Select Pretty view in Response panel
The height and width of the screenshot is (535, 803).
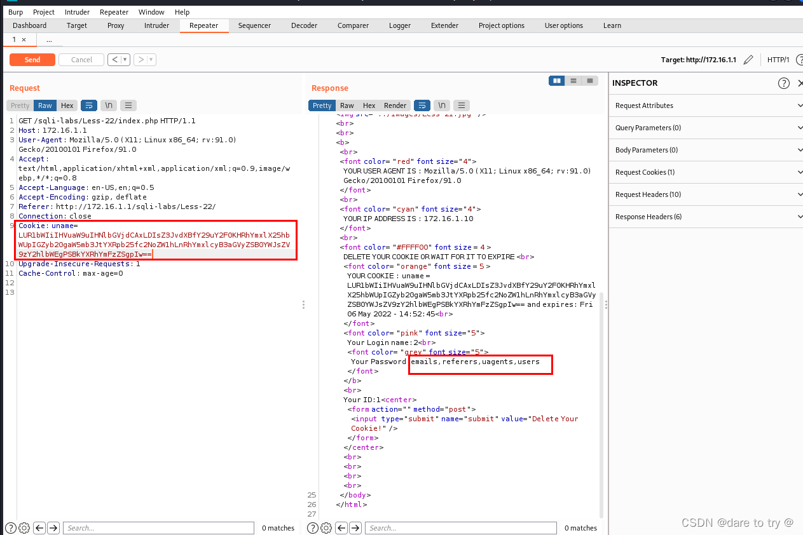point(322,105)
